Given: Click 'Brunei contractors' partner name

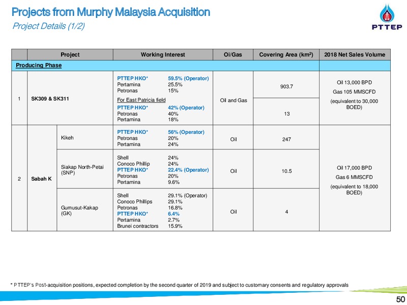Looking at the screenshot, I should (137, 226).
